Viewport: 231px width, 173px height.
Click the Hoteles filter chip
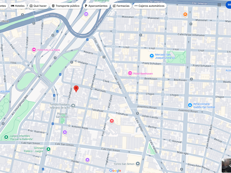[x=18, y=6]
